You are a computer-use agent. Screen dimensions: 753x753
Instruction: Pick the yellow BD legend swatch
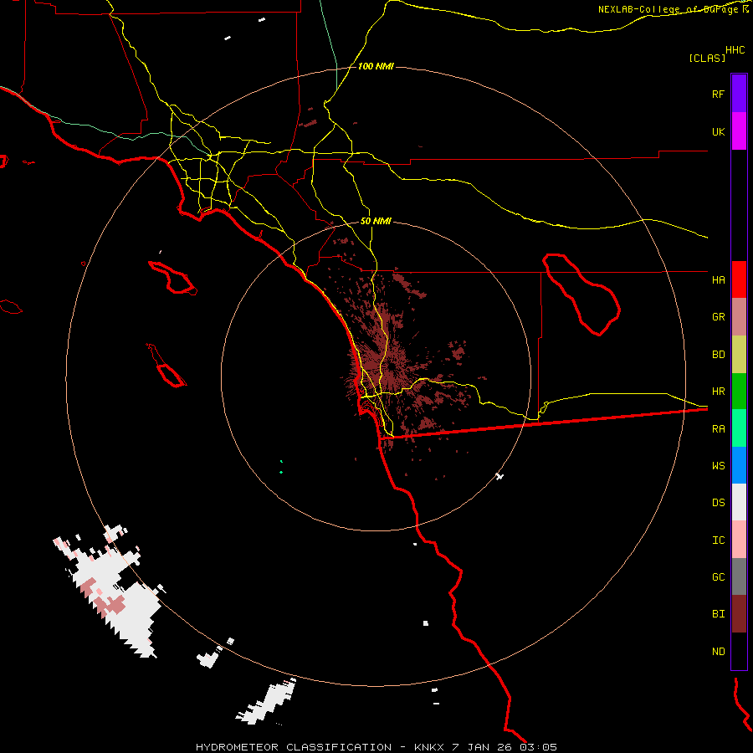739,355
